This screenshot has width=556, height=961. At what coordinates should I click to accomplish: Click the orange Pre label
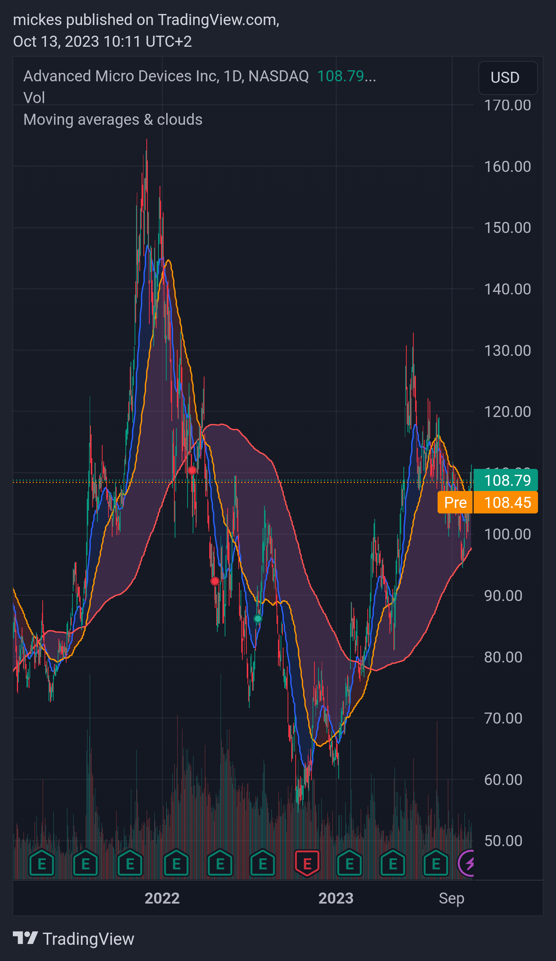pos(455,503)
